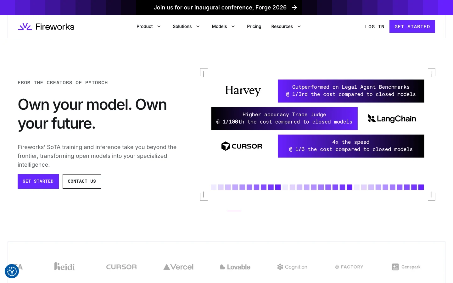Click the 4x the speed card
The width and height of the screenshot is (453, 283).
[351, 146]
